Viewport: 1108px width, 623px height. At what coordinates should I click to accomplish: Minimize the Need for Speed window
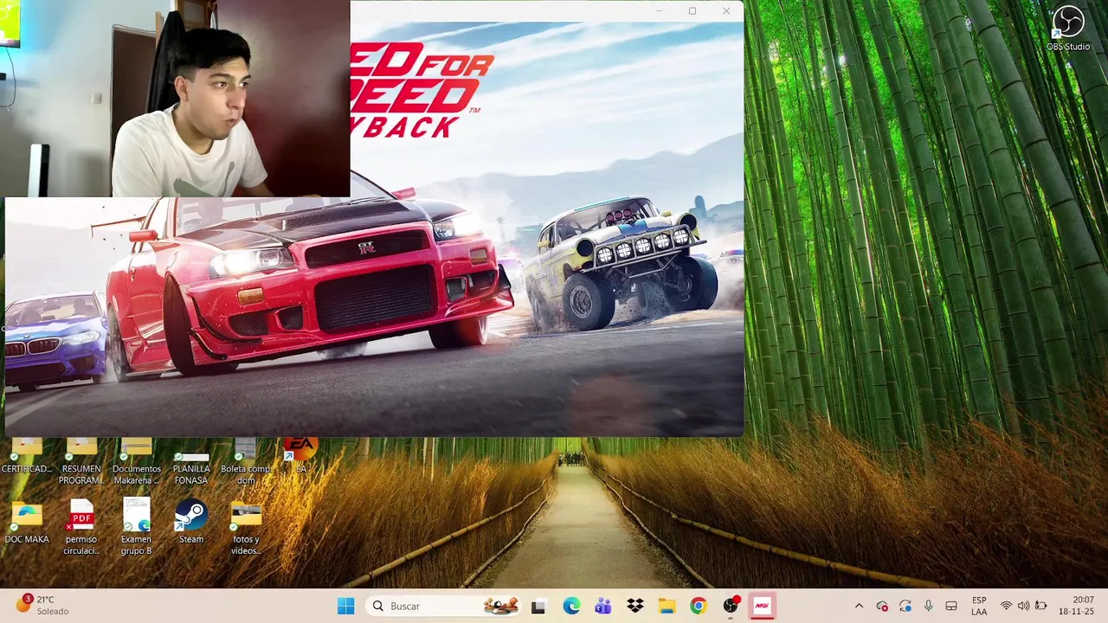tap(659, 10)
